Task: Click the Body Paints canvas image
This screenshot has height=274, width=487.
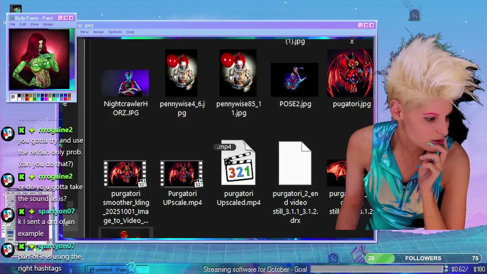Action: pos(40,59)
